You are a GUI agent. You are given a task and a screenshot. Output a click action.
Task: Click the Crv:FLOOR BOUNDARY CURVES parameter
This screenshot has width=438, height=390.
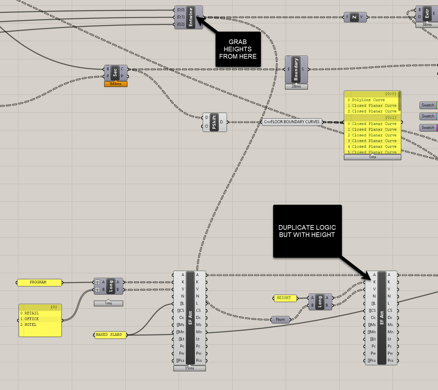tap(292, 122)
